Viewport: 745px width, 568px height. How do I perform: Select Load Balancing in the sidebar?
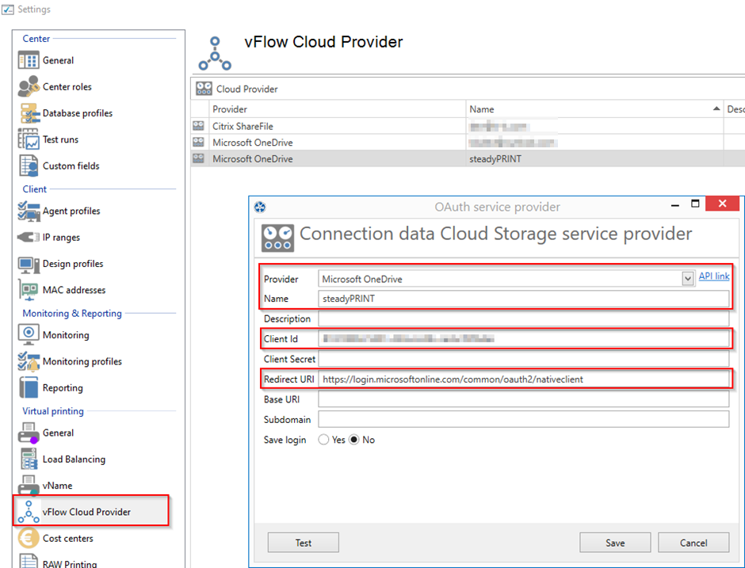[x=74, y=459]
